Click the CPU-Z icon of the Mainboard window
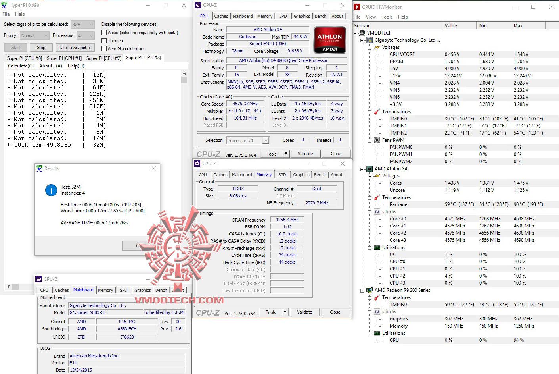Image resolution: width=559 pixels, height=374 pixels. click(38, 279)
